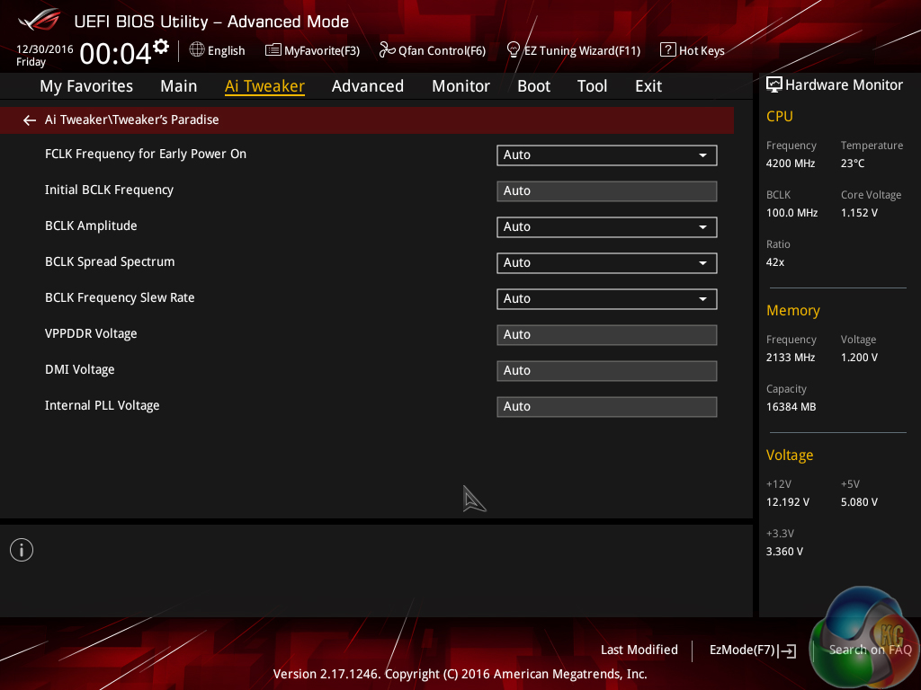Screen dimensions: 921x690
Task: Select the Boot tab
Action: coord(533,86)
